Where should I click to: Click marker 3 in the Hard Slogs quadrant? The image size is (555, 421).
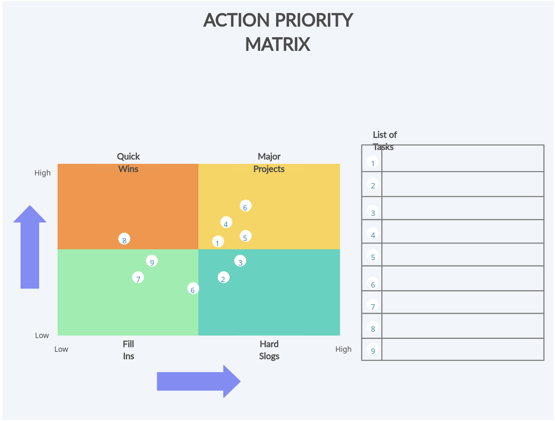tap(240, 261)
